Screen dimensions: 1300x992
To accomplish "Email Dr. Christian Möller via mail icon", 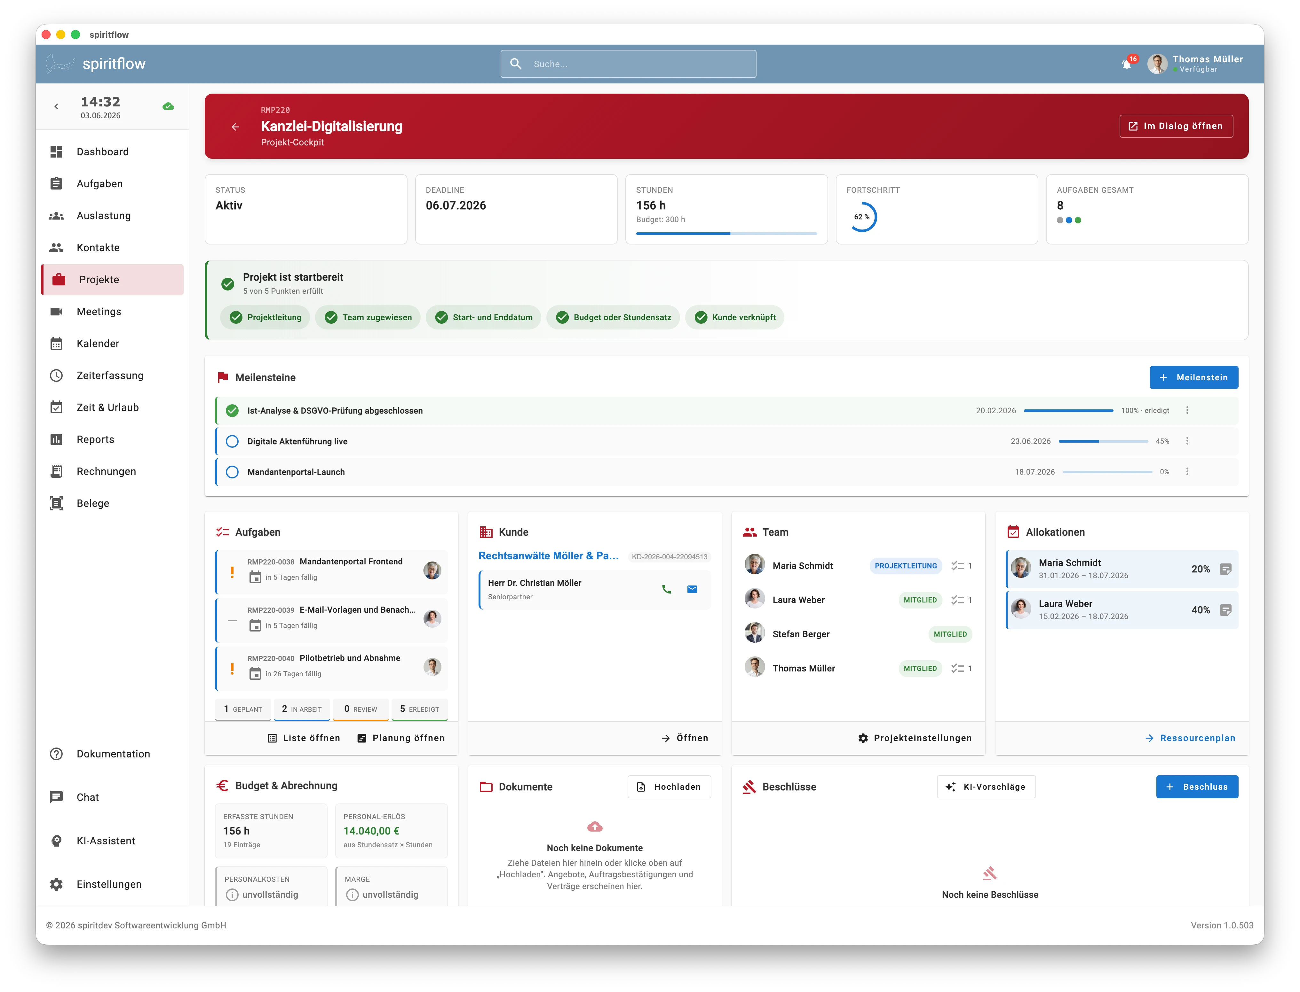I will (693, 589).
